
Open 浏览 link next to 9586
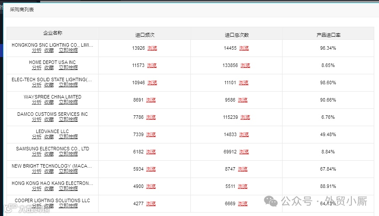[243, 100]
